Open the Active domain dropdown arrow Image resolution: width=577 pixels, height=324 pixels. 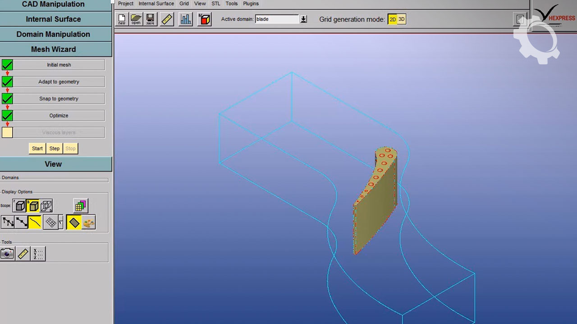[x=304, y=19]
